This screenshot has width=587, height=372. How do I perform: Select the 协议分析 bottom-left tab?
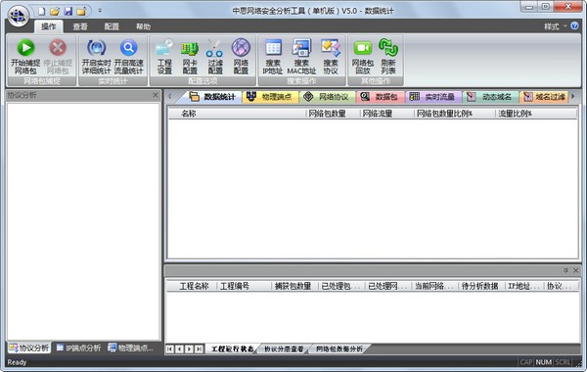pyautogui.click(x=29, y=349)
